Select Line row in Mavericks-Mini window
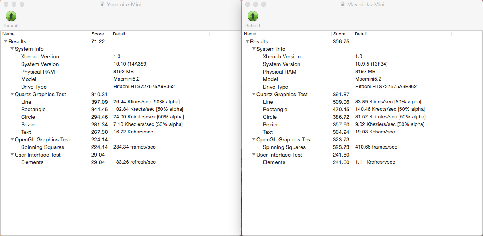Screen dimensions: 483x236 [x=362, y=102]
